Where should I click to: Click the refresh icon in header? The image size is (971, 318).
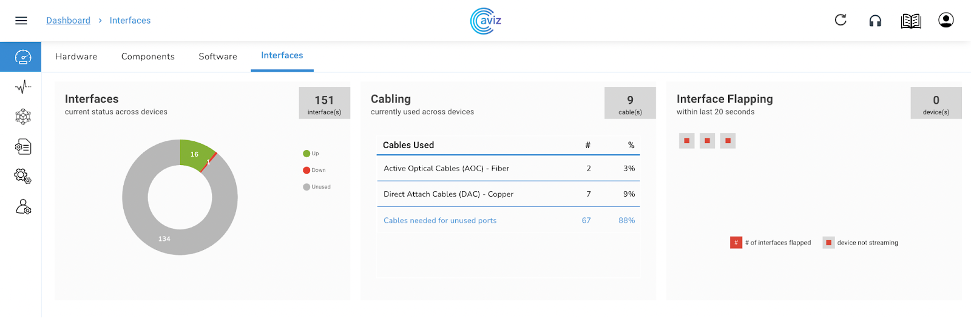tap(841, 20)
